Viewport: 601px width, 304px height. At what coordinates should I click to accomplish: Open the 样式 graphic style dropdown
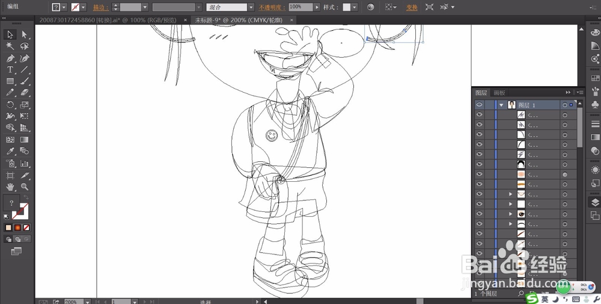point(355,7)
